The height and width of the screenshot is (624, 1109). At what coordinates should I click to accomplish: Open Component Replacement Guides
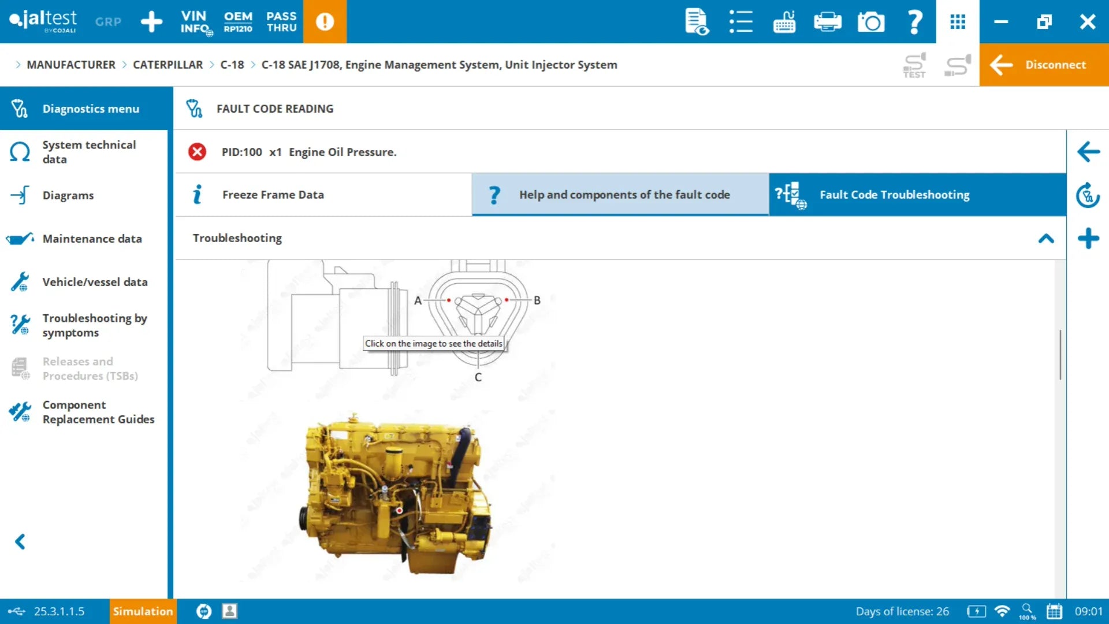[84, 412]
